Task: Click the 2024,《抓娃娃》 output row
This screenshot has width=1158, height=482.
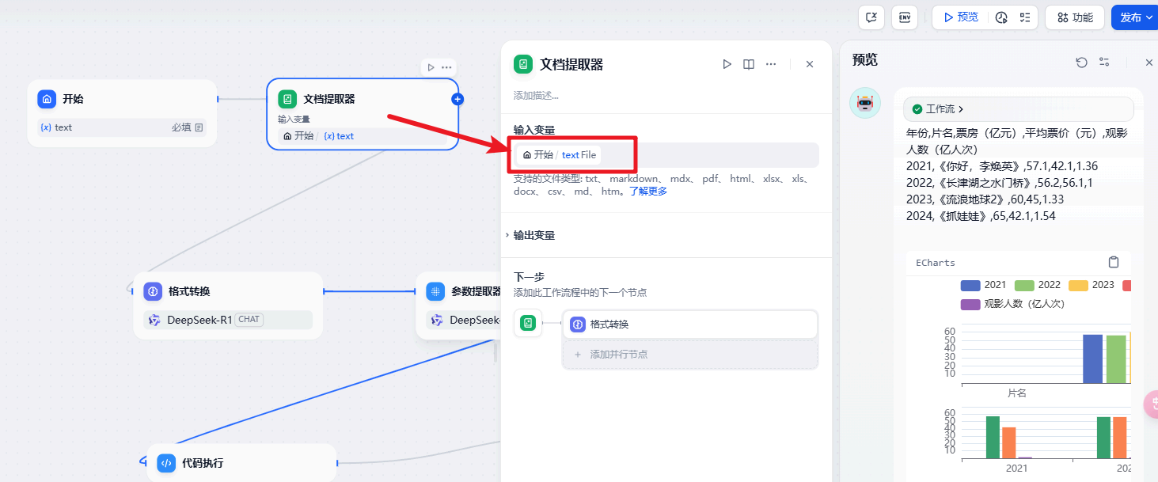Action: point(981,216)
